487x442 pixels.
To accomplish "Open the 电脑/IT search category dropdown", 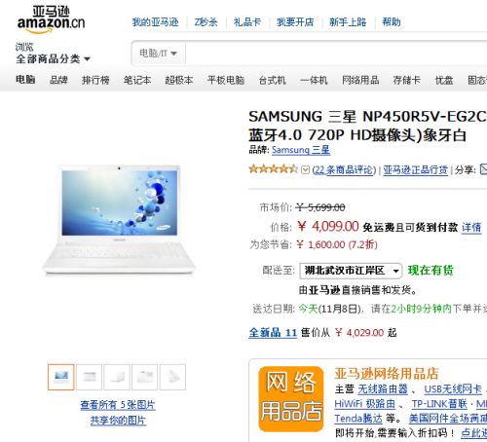I will 159,54.
